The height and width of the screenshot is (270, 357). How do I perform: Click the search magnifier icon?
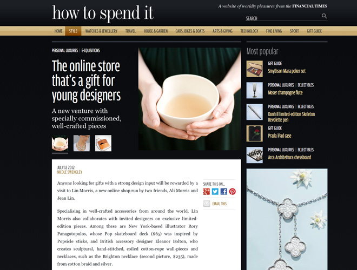coord(324,16)
